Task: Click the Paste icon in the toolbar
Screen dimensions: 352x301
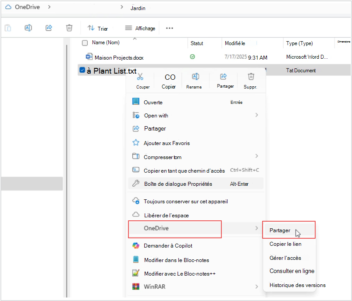Action: coord(8,28)
